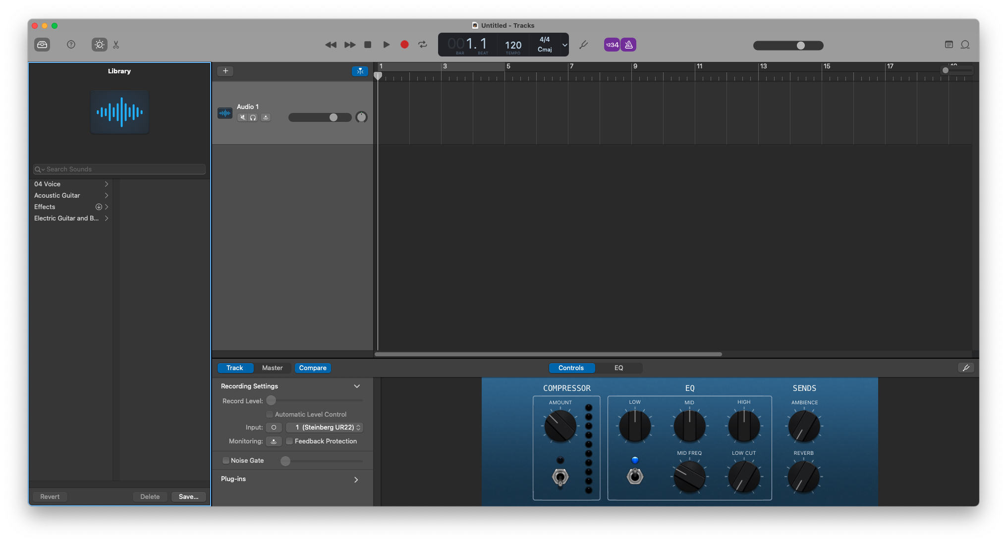Click the headphone monitoring icon on track
The height and width of the screenshot is (543, 1007).
coord(254,117)
